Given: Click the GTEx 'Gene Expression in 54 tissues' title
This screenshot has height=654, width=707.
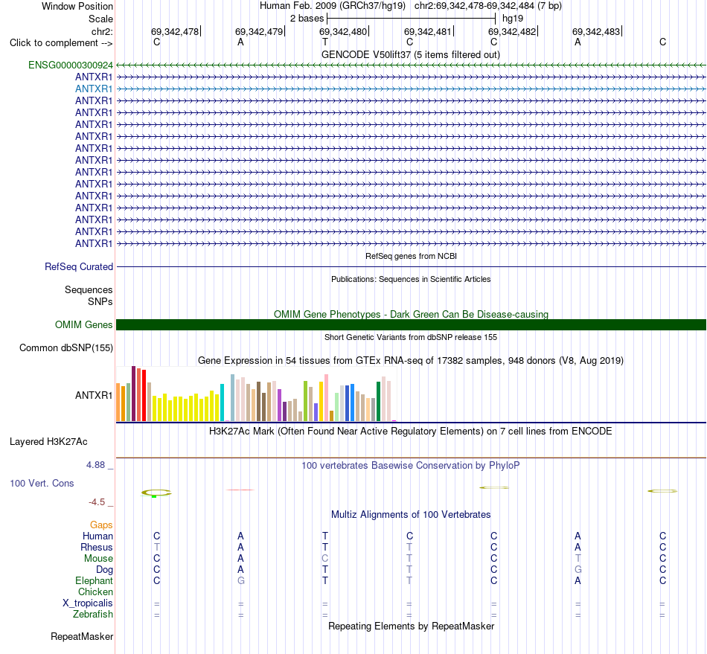Looking at the screenshot, I should [x=411, y=361].
